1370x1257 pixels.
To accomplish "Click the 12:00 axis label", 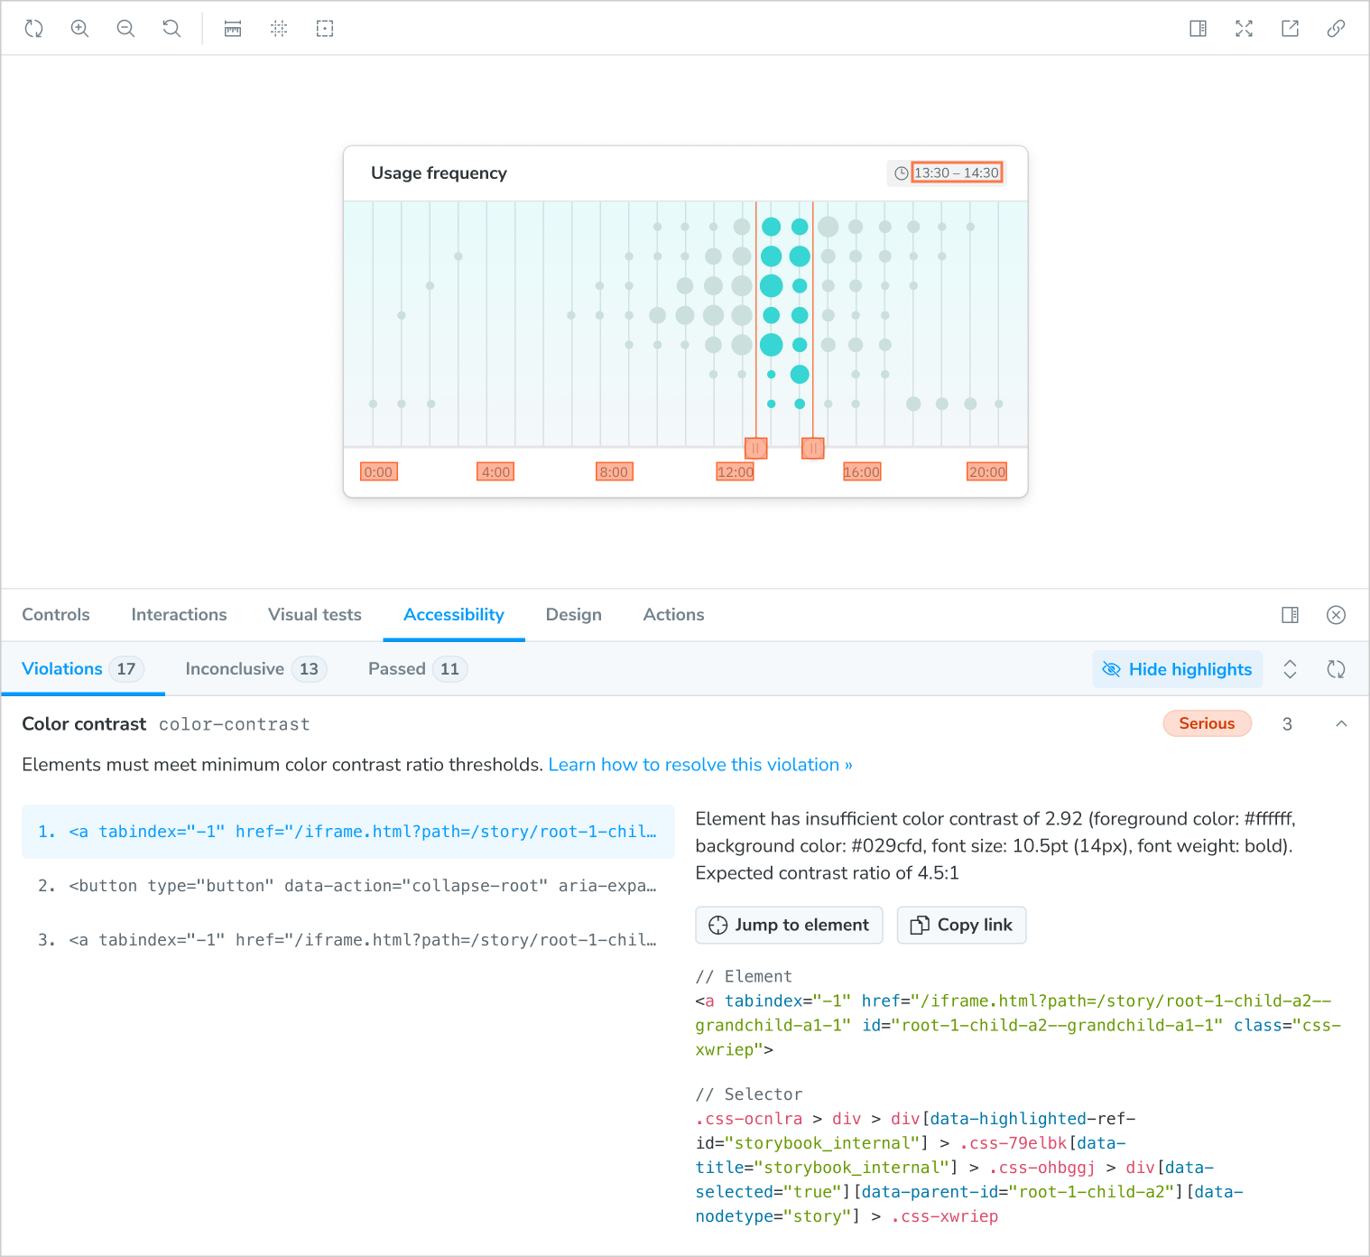I will pos(736,471).
